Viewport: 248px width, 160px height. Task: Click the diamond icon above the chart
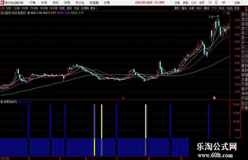(x=224, y=13)
